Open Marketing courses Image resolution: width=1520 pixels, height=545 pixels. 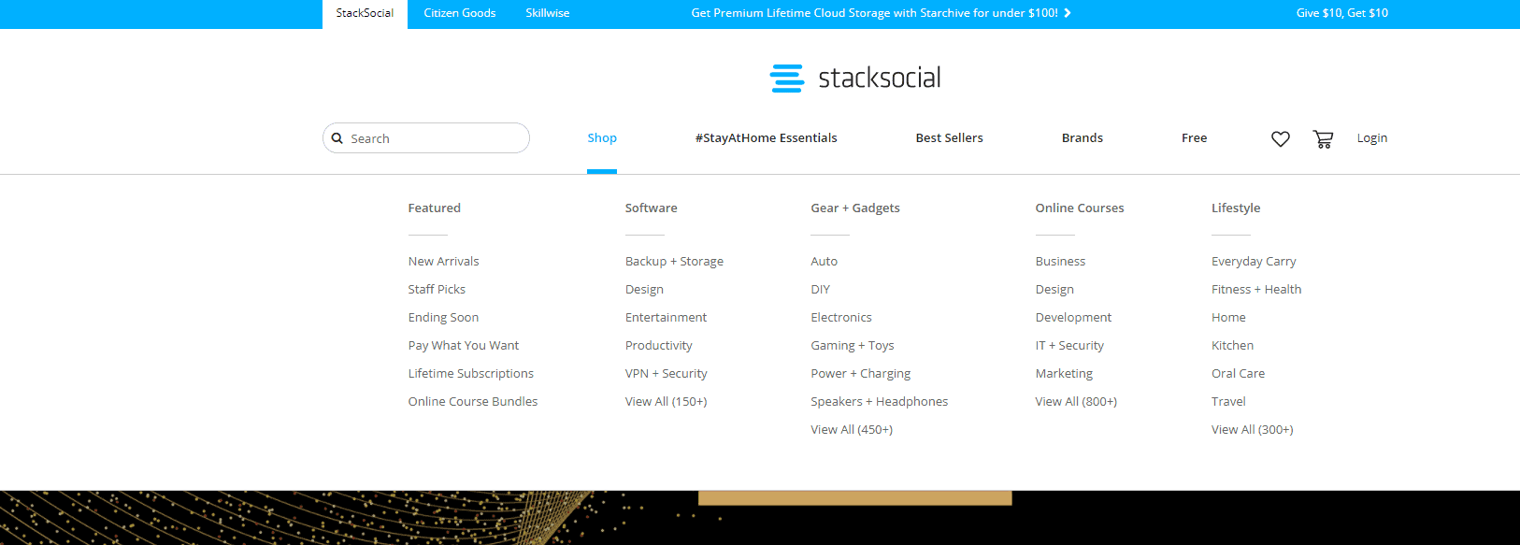1064,373
